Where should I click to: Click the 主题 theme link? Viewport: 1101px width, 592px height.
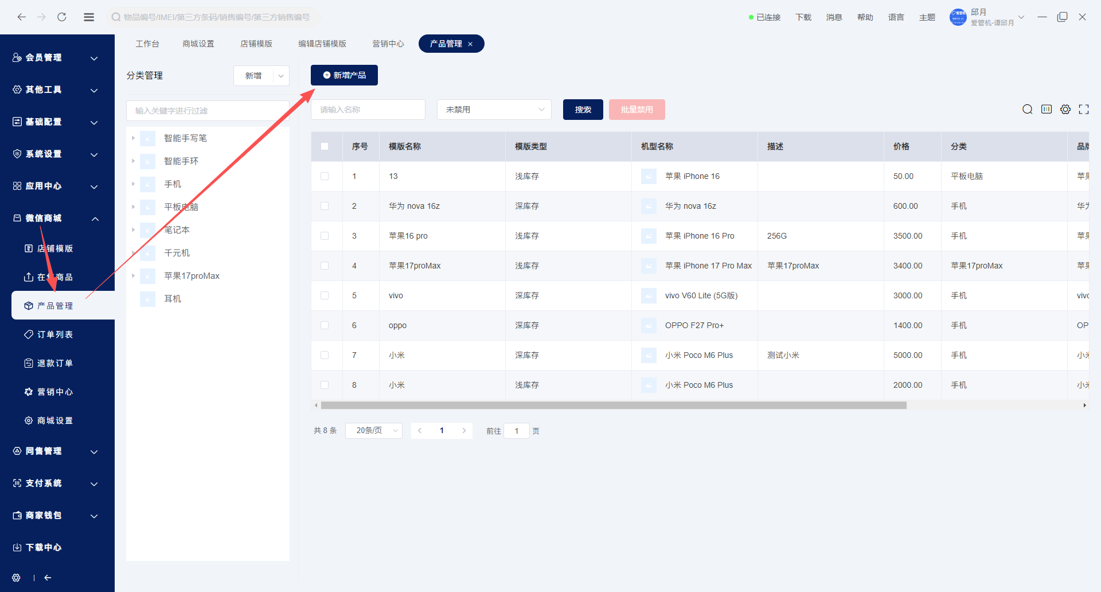927,17
